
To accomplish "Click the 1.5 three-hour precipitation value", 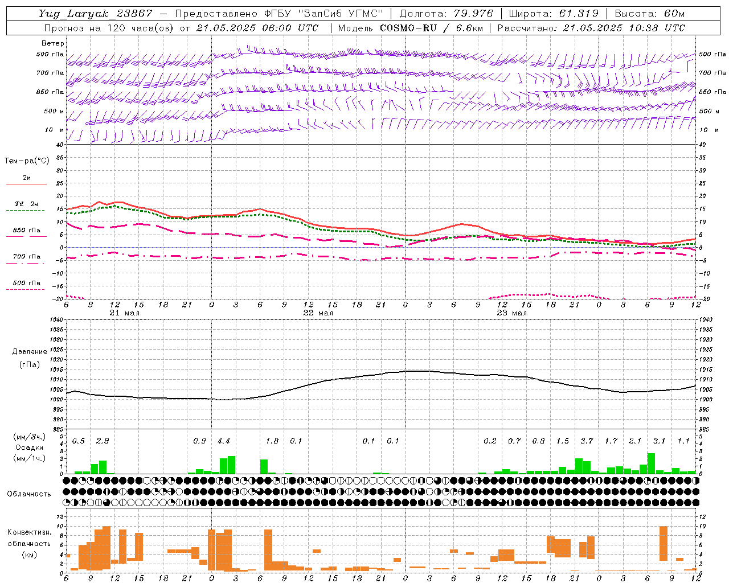I will (563, 441).
